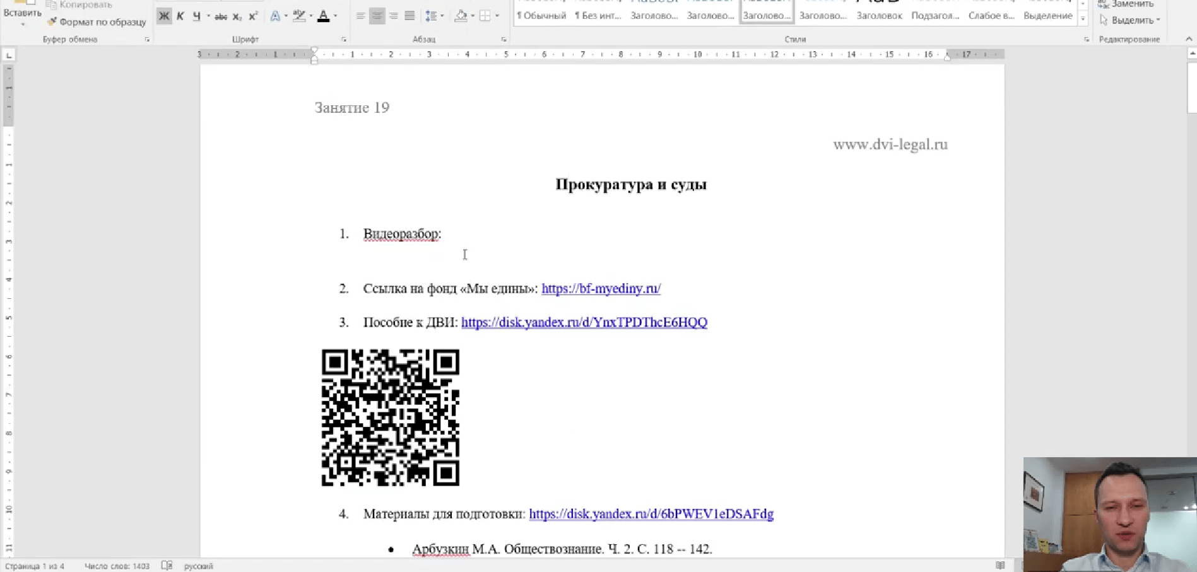Click the header text Занятие 19
The height and width of the screenshot is (572, 1197).
click(x=352, y=108)
